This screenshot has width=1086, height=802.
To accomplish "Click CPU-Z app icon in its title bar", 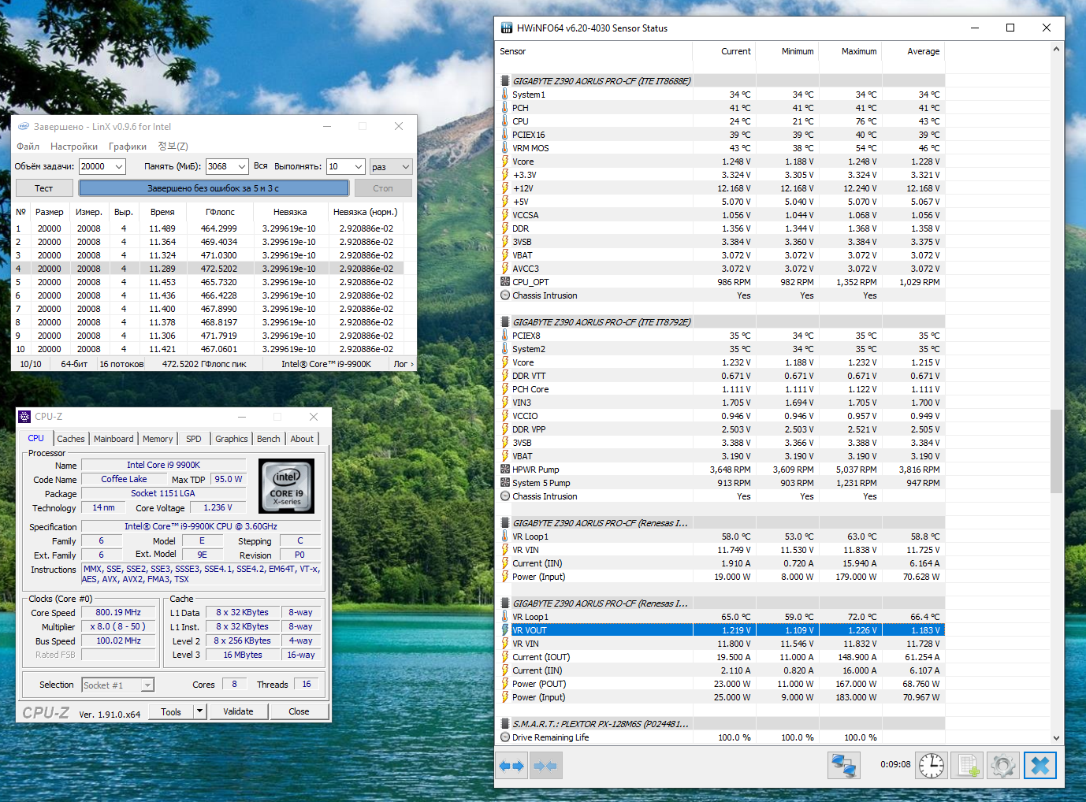I will coord(24,417).
